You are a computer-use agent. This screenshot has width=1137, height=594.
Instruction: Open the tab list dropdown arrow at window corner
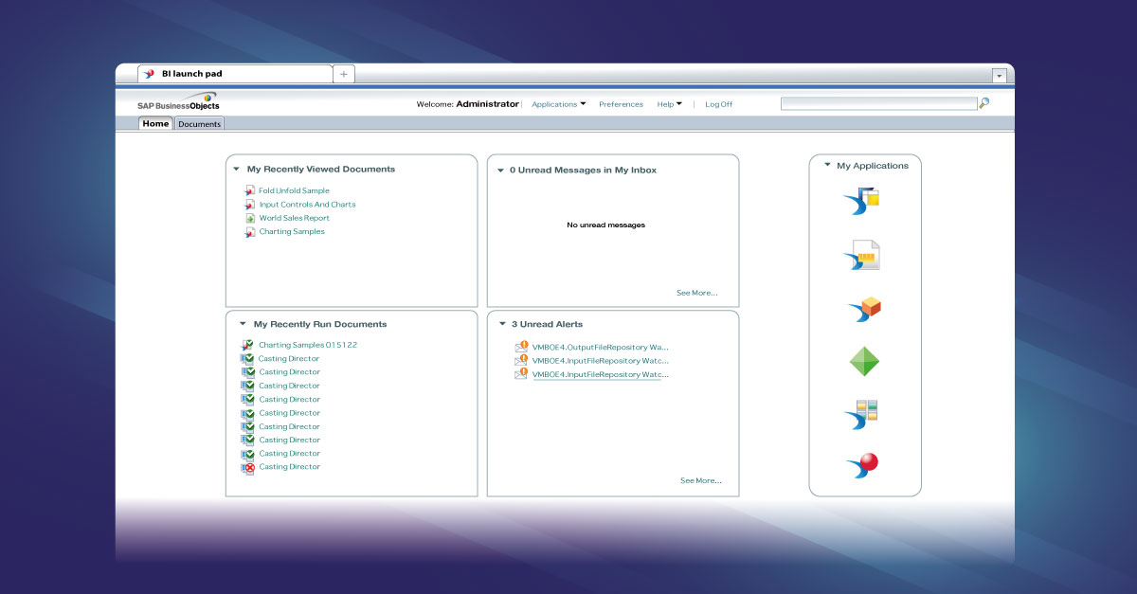[1000, 75]
